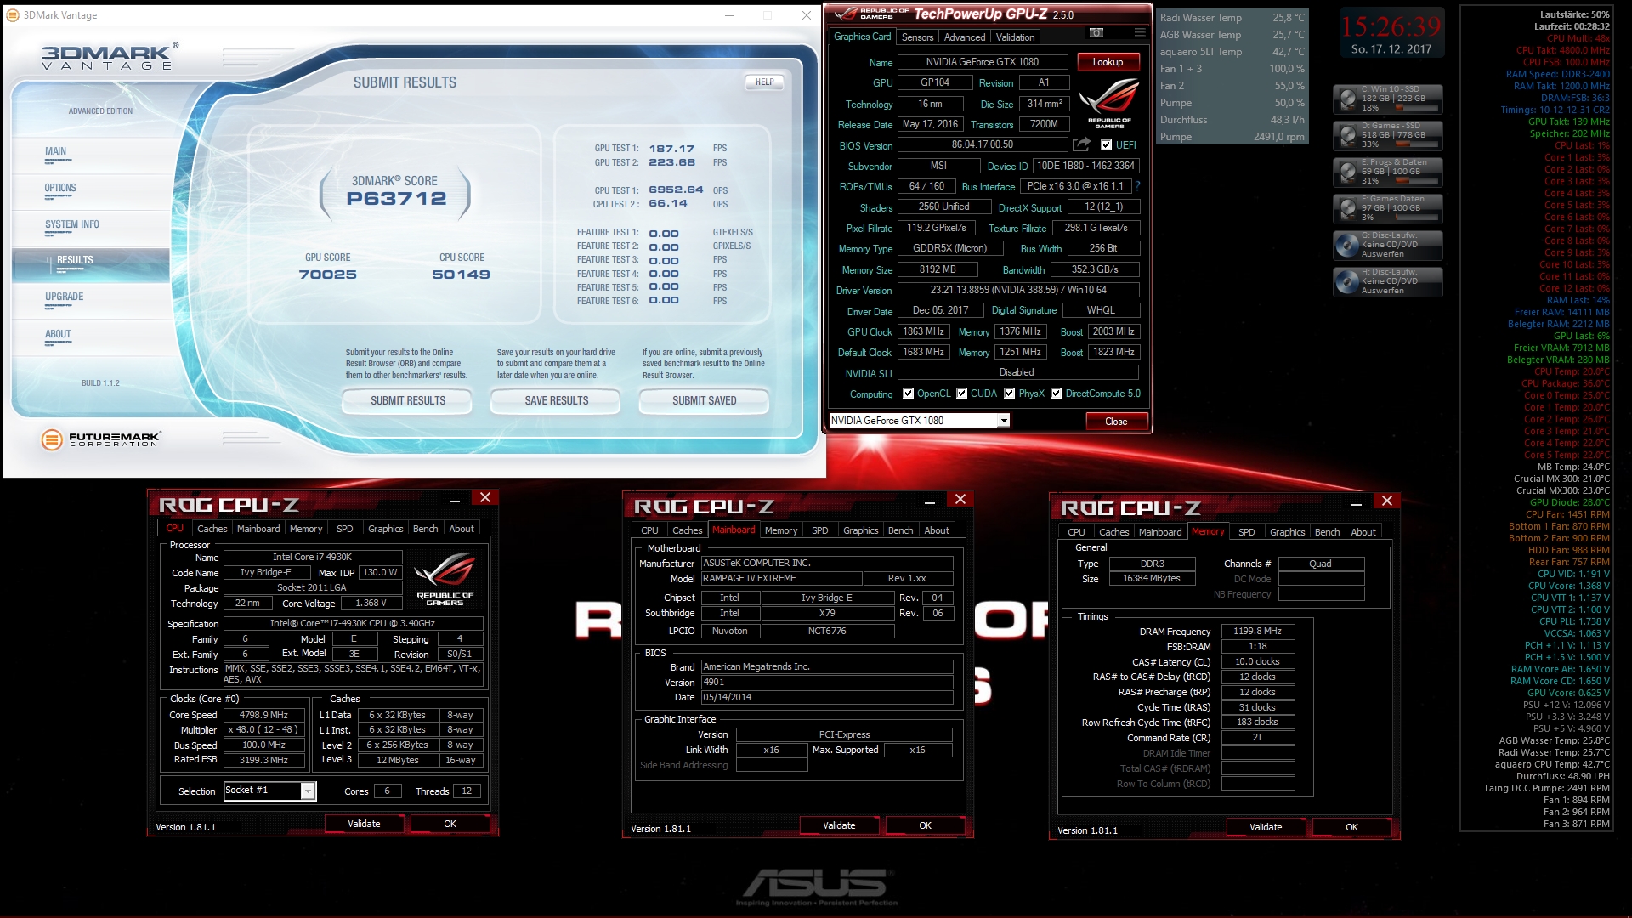
Task: Click OK in CPU-Z Mainboard window
Action: click(925, 825)
